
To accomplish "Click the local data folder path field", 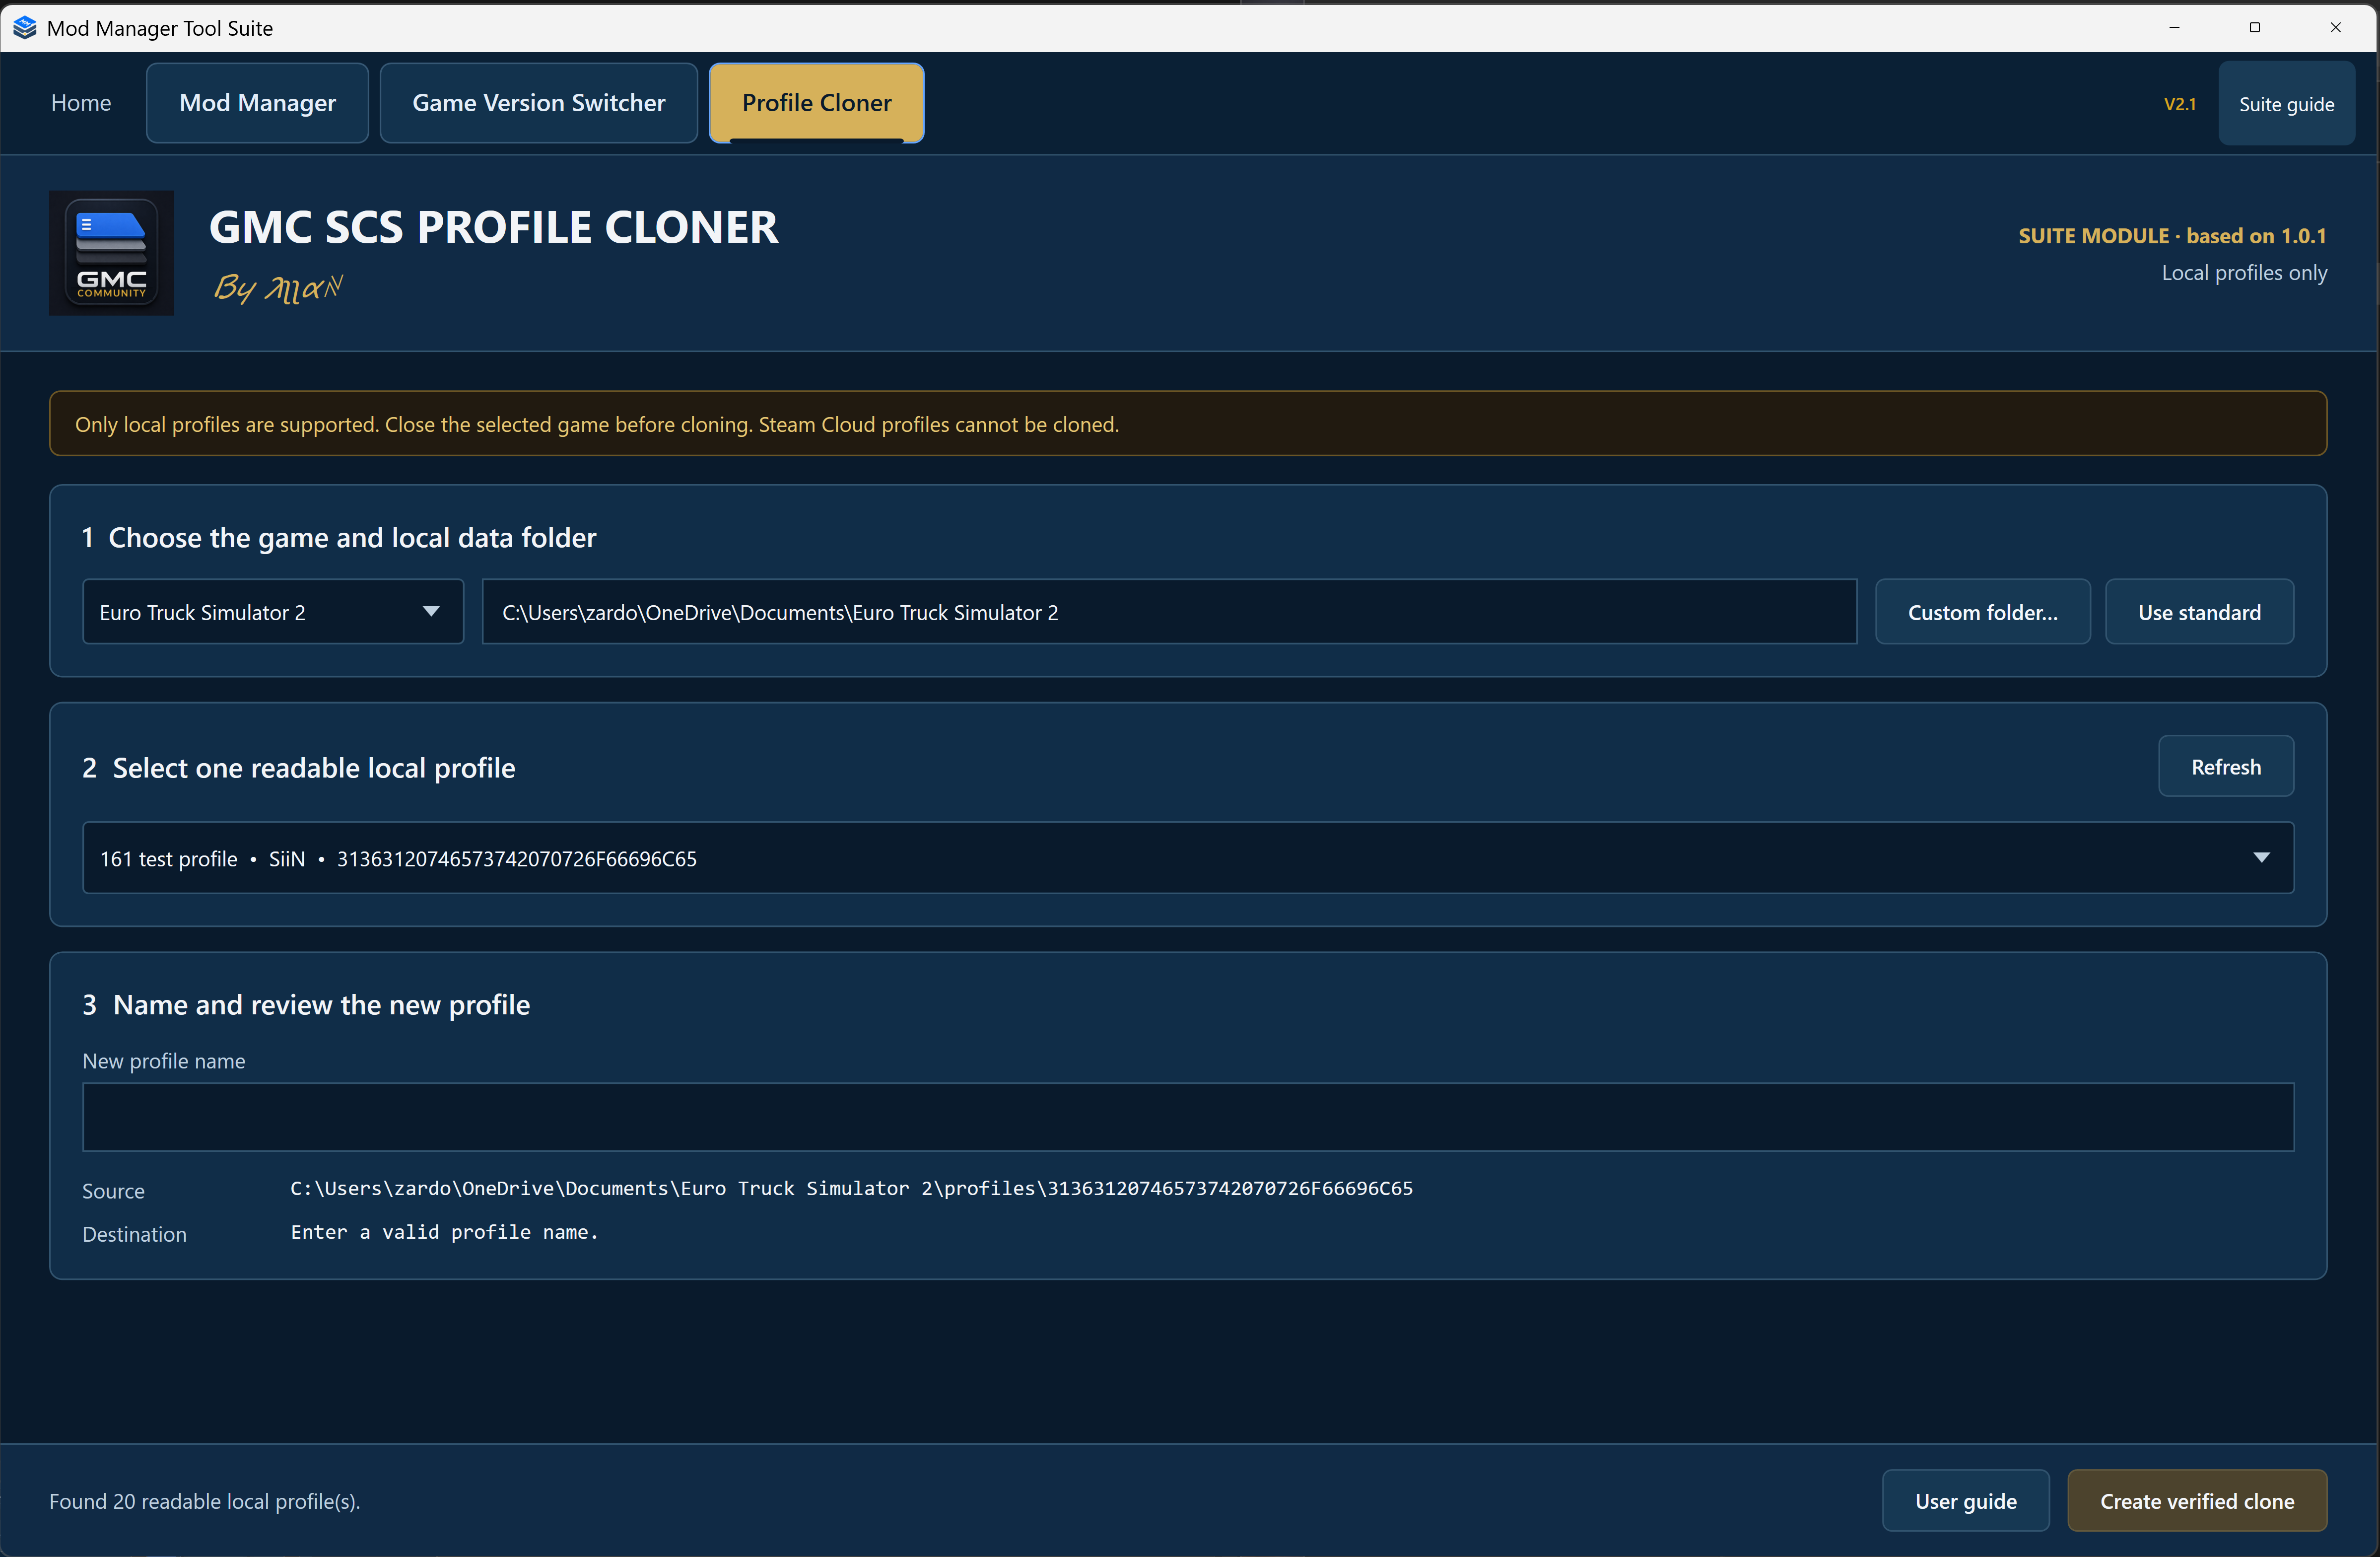I will tap(1169, 612).
